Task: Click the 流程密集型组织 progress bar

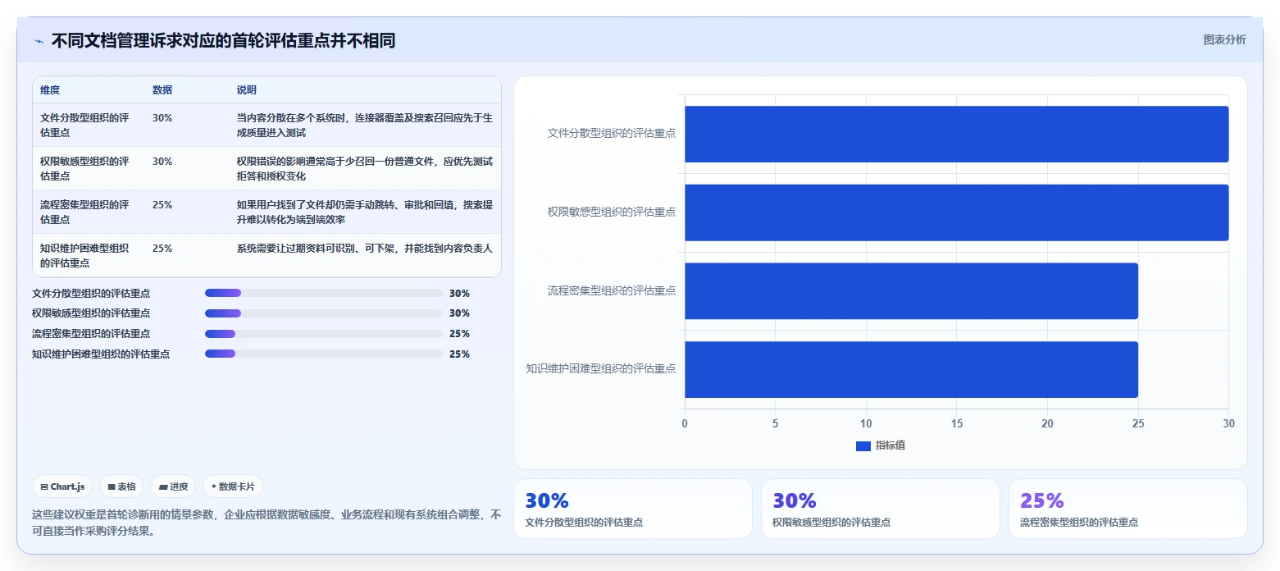Action: [x=323, y=334]
